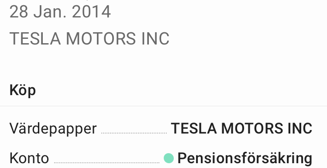Select the Köp transaction type heading
This screenshot has height=168, width=327.
[23, 91]
